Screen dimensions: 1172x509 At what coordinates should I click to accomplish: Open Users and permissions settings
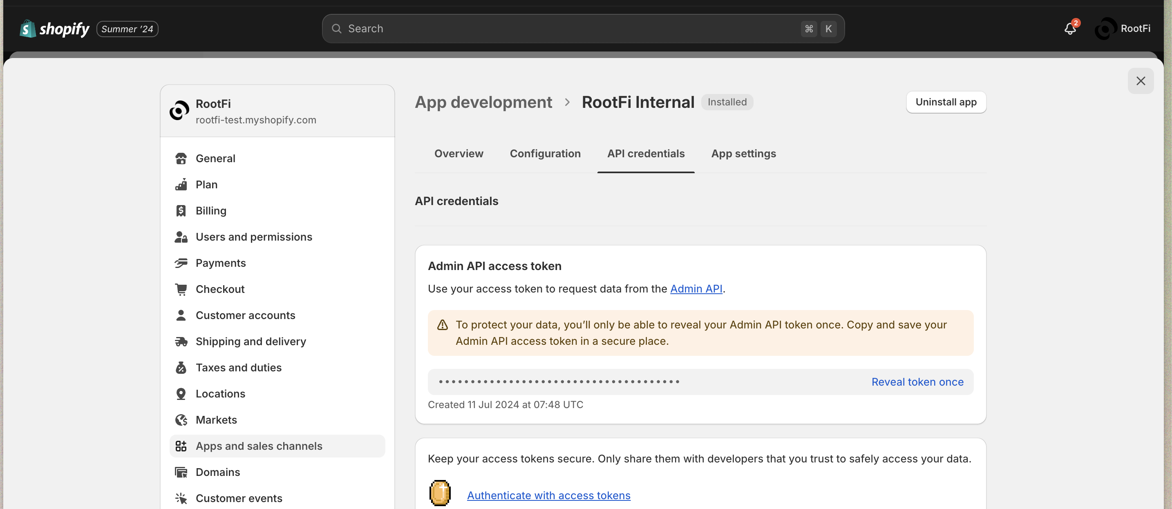click(253, 237)
